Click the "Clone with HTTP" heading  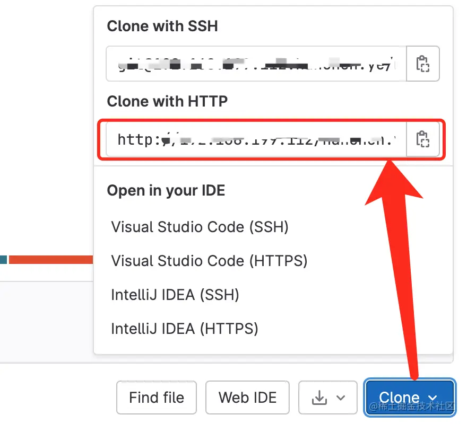pos(167,101)
